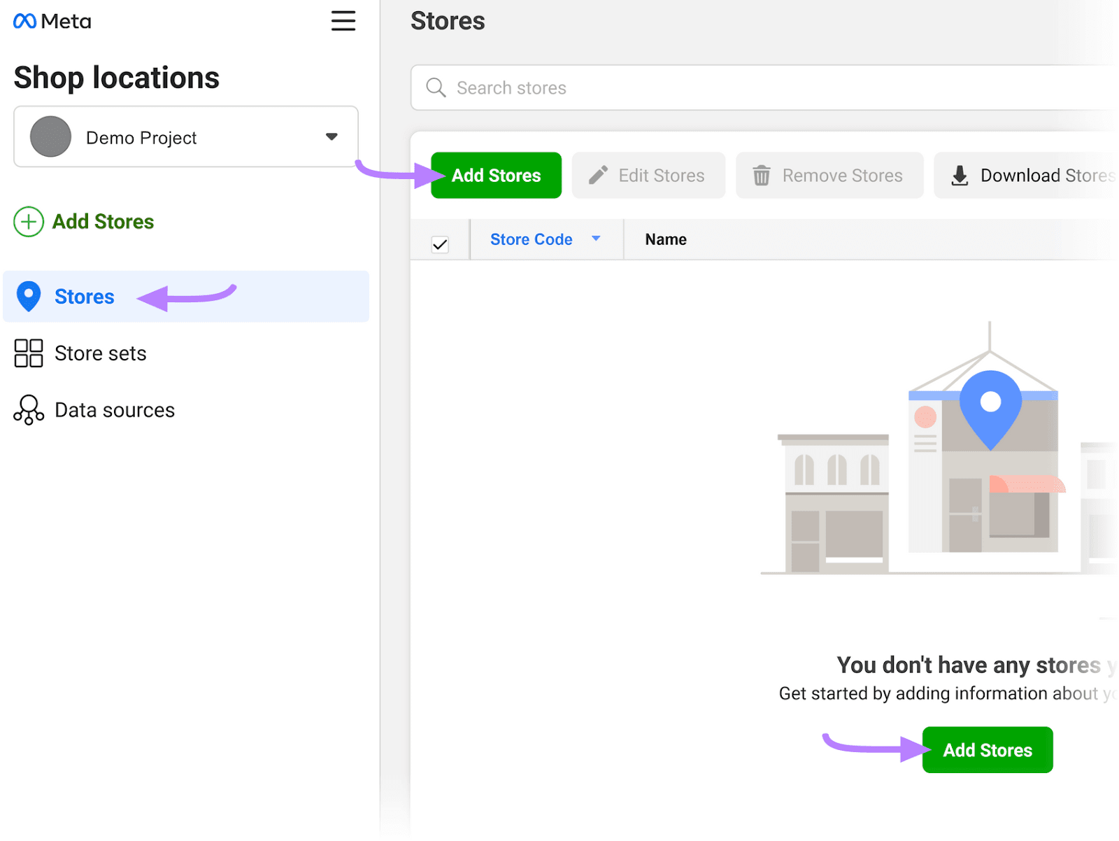Image resolution: width=1119 pixels, height=841 pixels.
Task: Open Store sets from the sidebar
Action: (100, 353)
